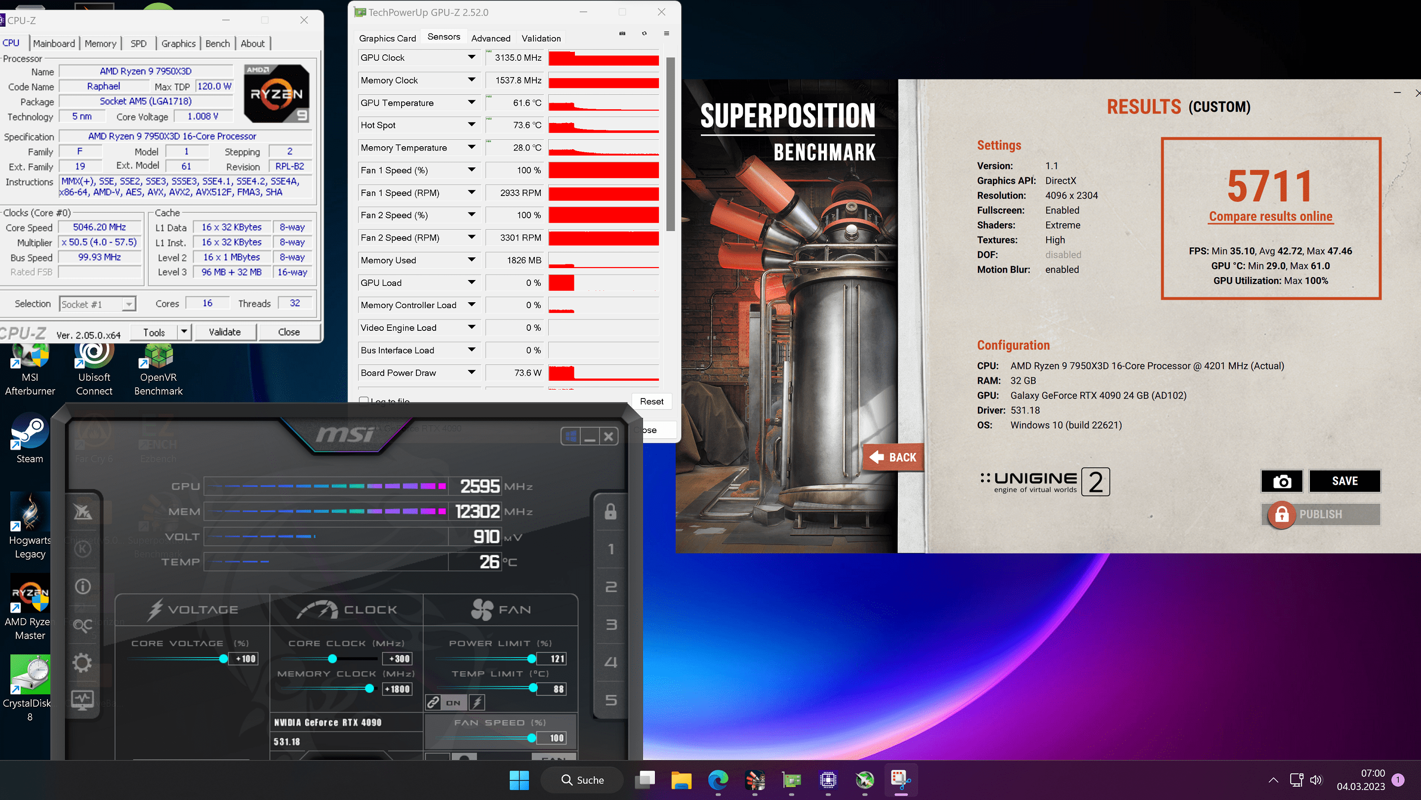Take a screenshot with the Superposition camera button
1421x800 pixels.
(1282, 481)
